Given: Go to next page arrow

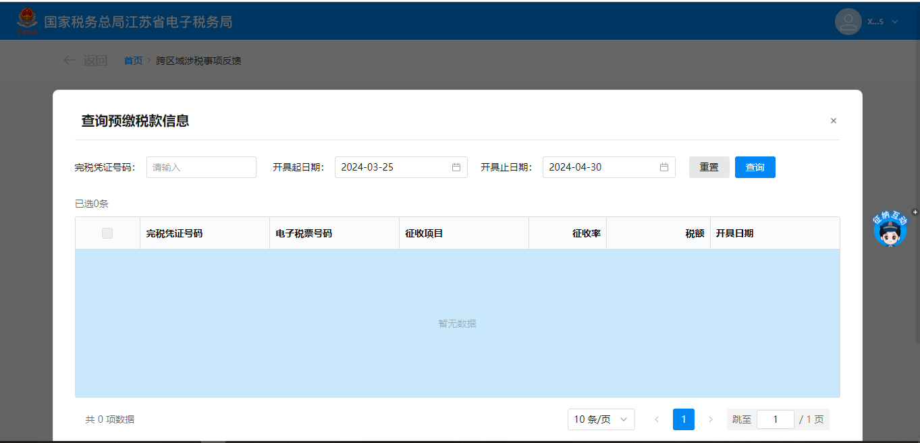Looking at the screenshot, I should click(710, 419).
